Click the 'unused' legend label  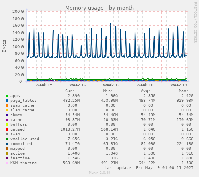click(18, 129)
